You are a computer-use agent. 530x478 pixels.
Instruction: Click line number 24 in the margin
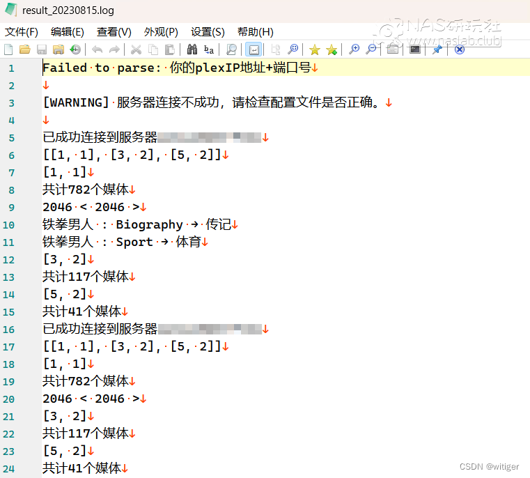coord(9,469)
